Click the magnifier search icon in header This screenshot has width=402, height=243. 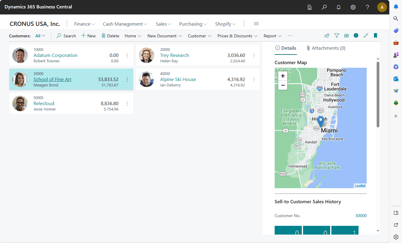coord(324,7)
